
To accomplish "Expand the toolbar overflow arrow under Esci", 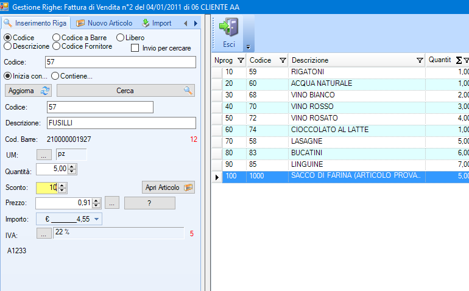I will (247, 47).
